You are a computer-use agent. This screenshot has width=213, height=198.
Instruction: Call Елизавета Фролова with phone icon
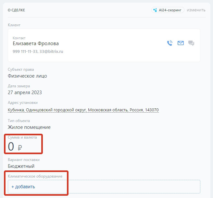170,43
